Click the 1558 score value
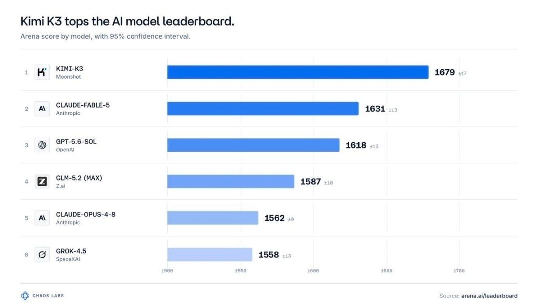 point(269,255)
